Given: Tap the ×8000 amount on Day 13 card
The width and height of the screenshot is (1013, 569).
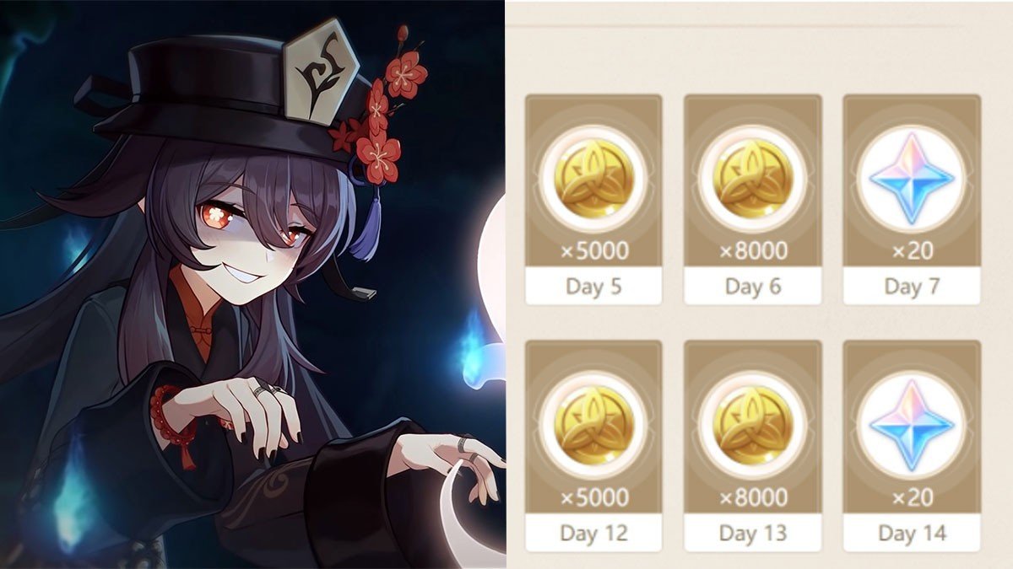Looking at the screenshot, I should [752, 497].
